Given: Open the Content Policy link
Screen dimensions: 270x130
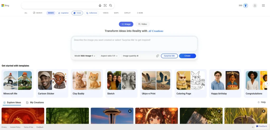Looking at the screenshot, I should (15, 127).
